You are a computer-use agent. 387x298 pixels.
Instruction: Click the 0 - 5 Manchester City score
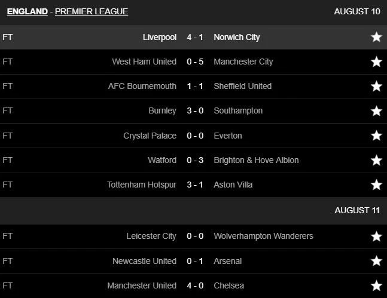(195, 62)
